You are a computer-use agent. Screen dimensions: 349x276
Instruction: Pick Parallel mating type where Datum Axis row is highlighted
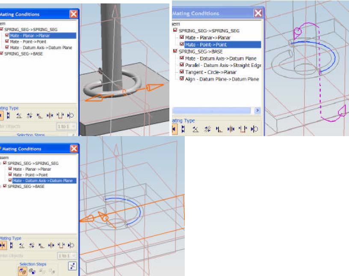tap(32, 246)
